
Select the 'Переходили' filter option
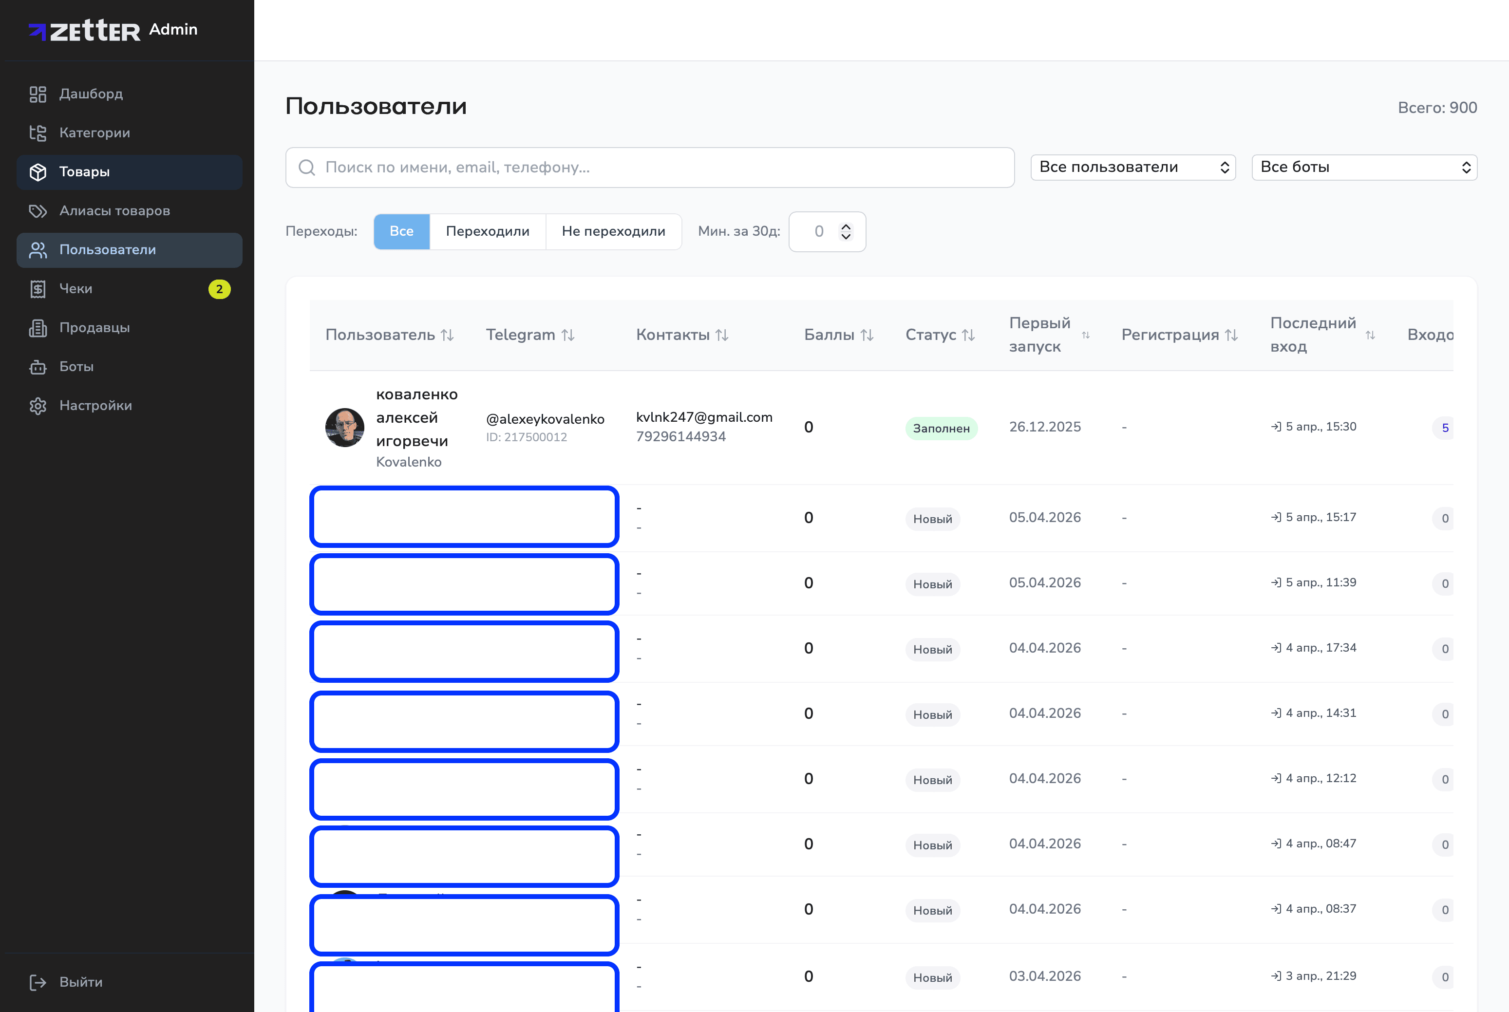pyautogui.click(x=487, y=232)
